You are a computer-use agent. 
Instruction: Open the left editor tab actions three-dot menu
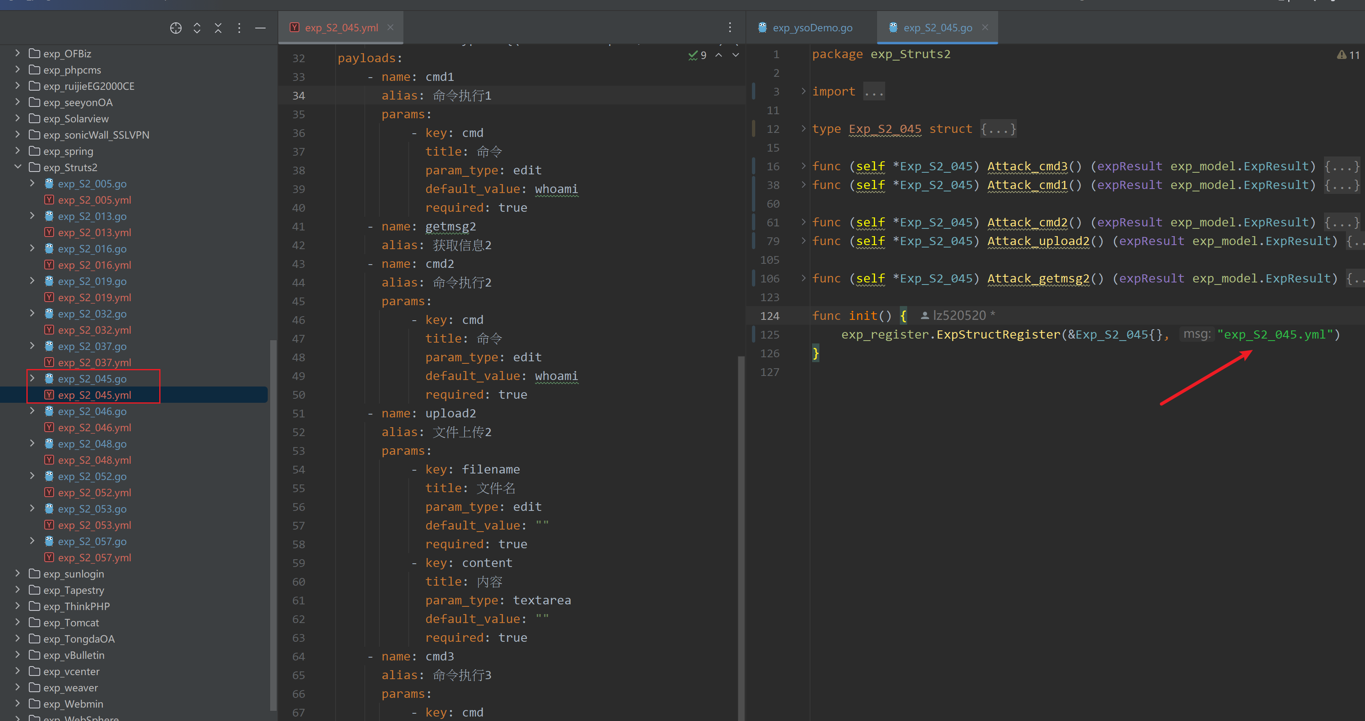730,28
